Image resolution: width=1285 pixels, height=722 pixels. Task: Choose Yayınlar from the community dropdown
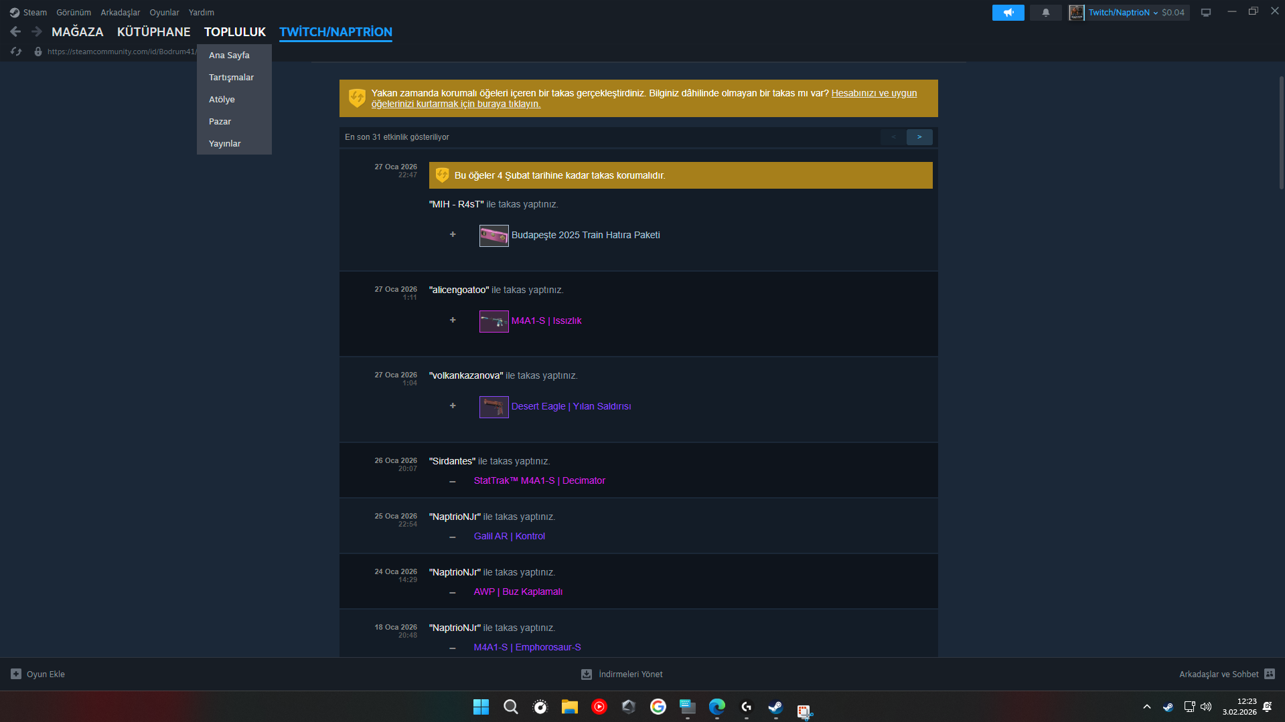tap(234, 143)
